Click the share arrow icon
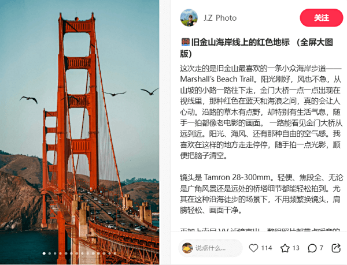Viewport: 347px width, 265px height. (336, 248)
